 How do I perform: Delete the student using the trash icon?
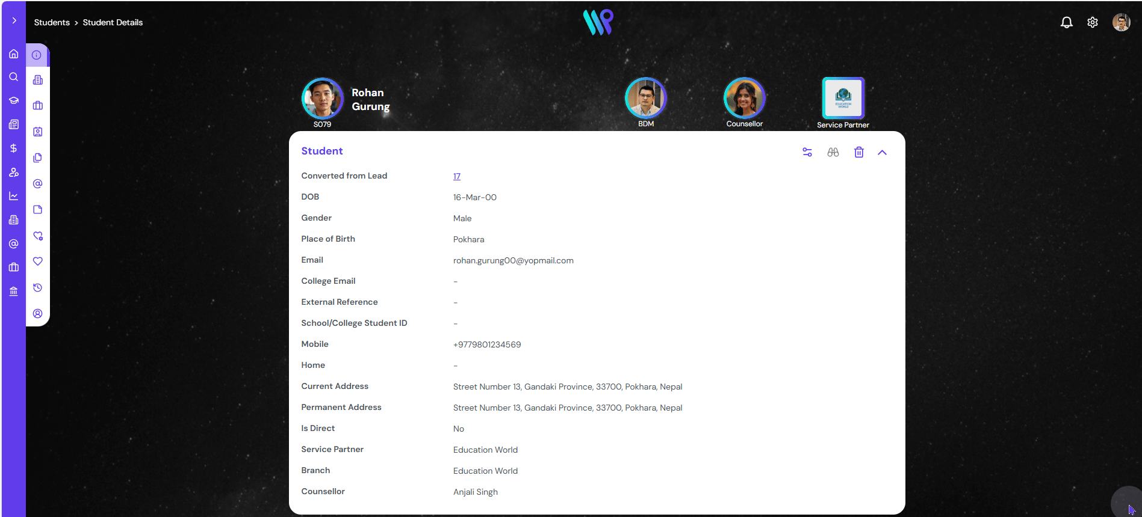[859, 152]
